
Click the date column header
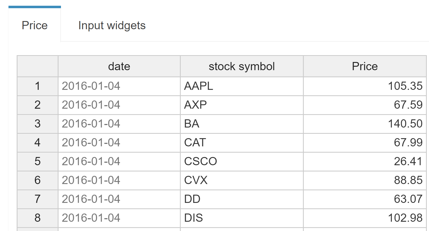click(119, 66)
